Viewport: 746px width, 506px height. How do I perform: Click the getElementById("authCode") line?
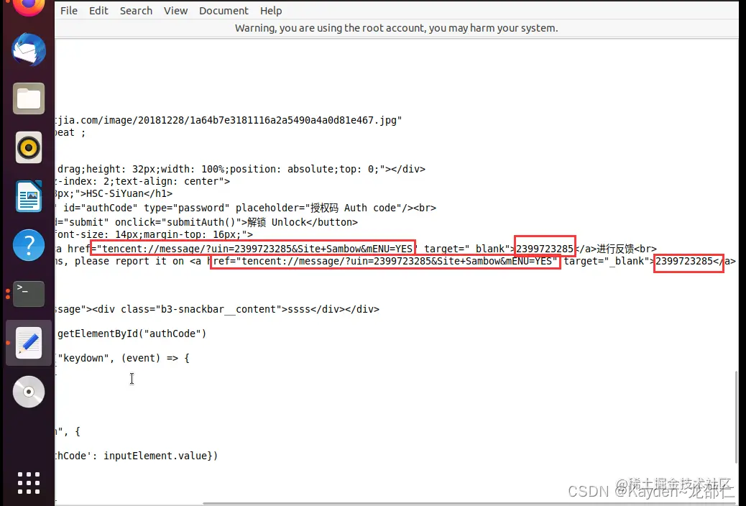point(132,333)
